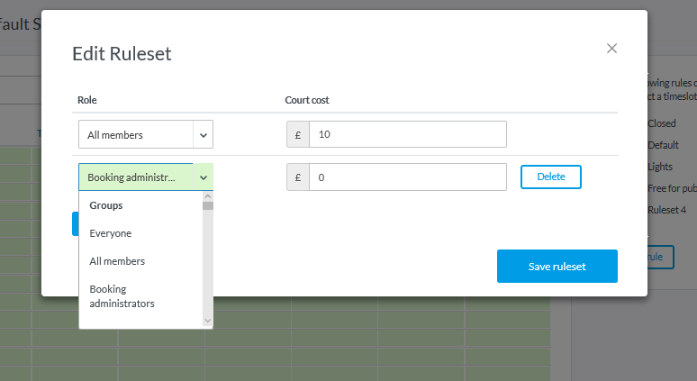Screen dimensions: 697x381
Task: Choose All members in the dropdown list
Action: click(x=117, y=261)
